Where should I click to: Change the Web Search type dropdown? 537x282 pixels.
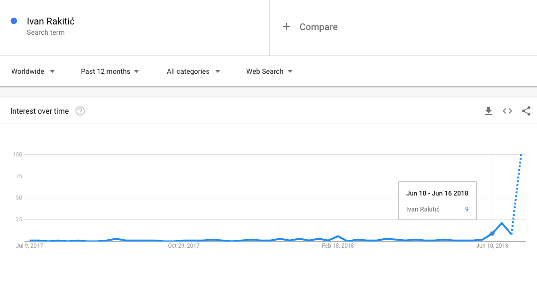pyautogui.click(x=269, y=71)
